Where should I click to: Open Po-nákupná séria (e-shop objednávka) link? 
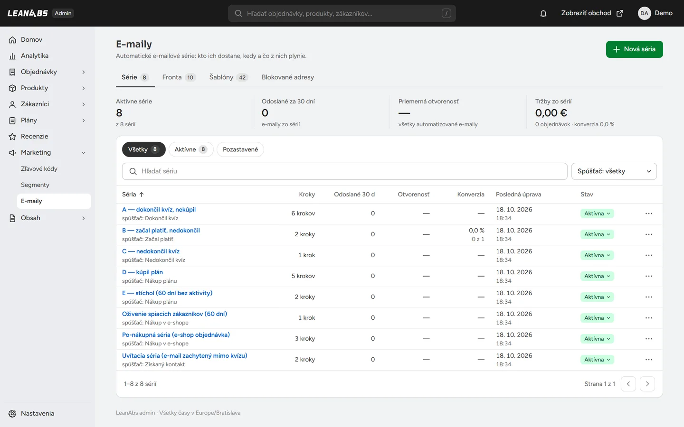[176, 335]
